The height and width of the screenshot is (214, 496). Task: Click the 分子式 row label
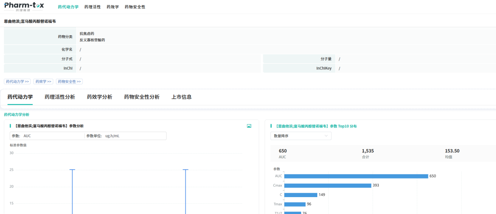coord(67,59)
